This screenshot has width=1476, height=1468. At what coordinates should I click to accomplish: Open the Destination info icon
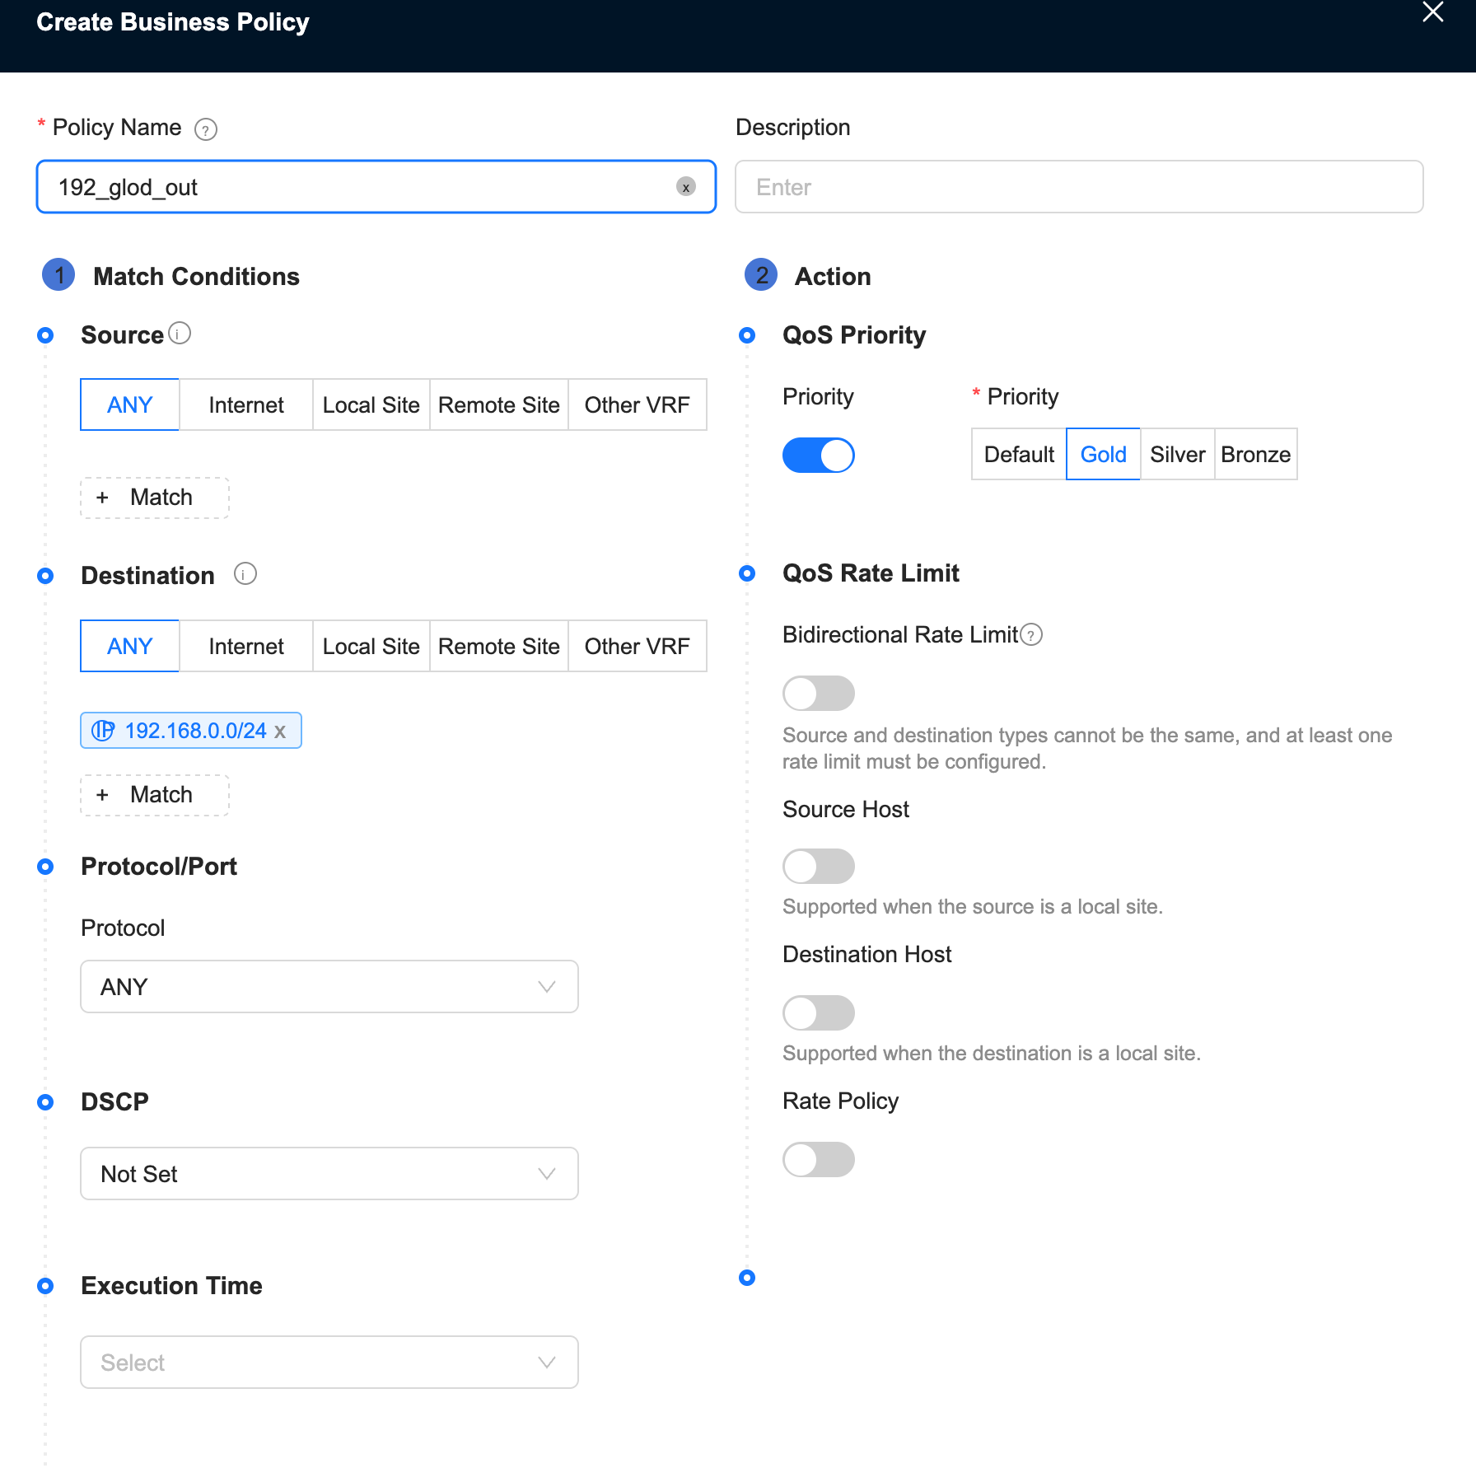click(245, 573)
